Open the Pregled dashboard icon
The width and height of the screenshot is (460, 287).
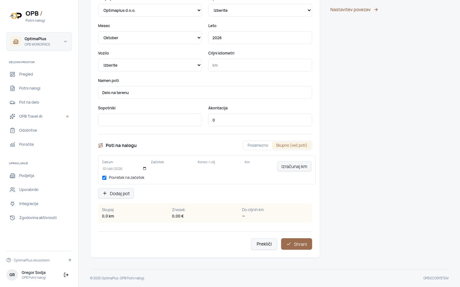click(12, 74)
